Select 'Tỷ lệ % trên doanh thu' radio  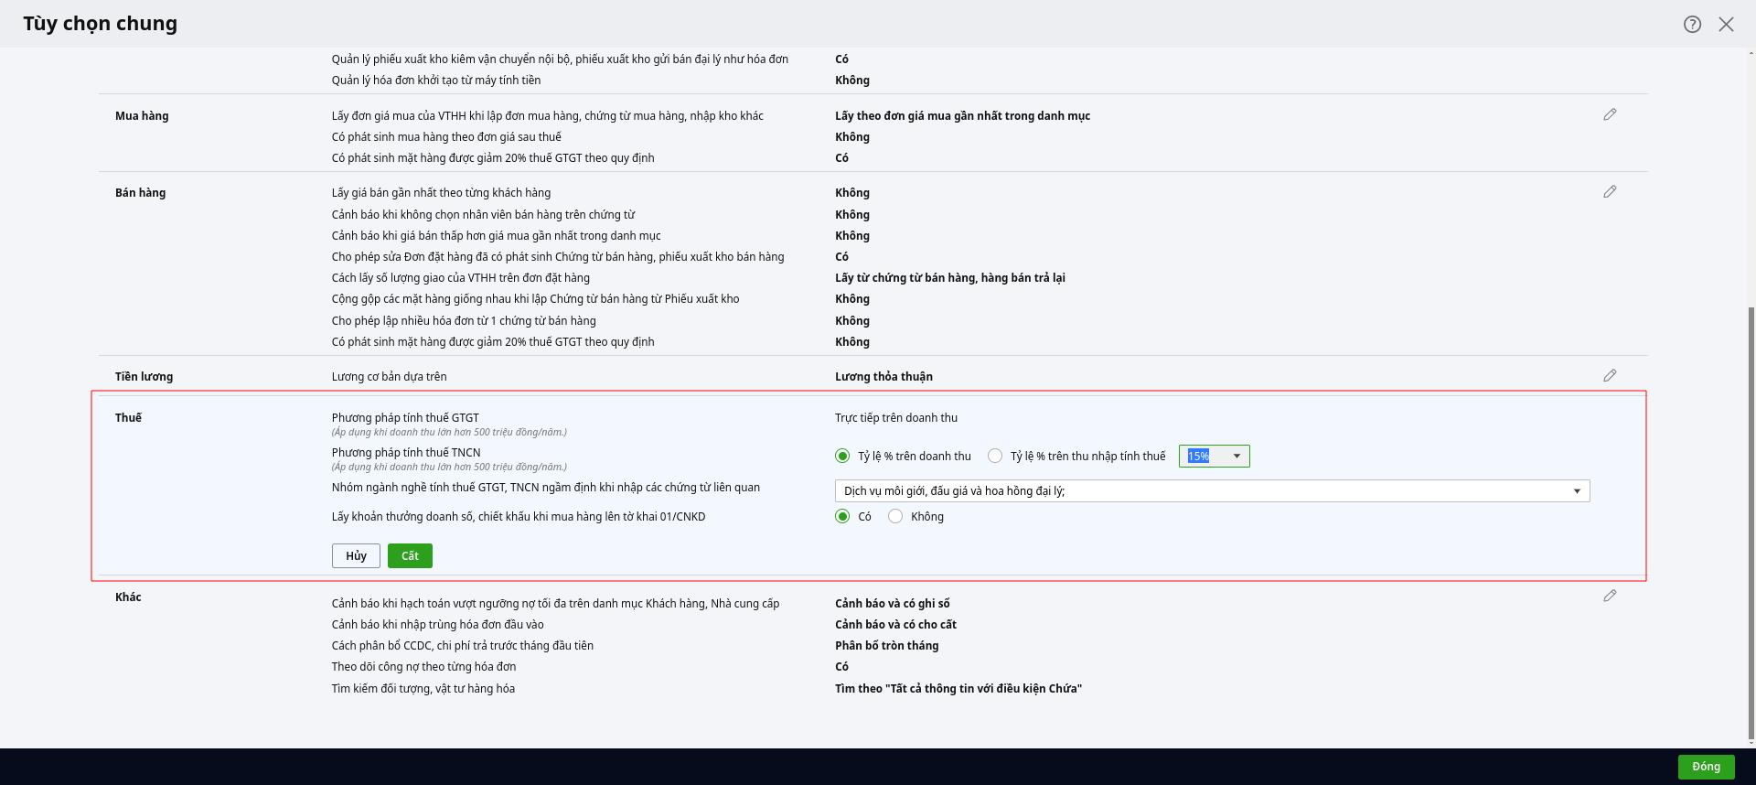click(842, 457)
